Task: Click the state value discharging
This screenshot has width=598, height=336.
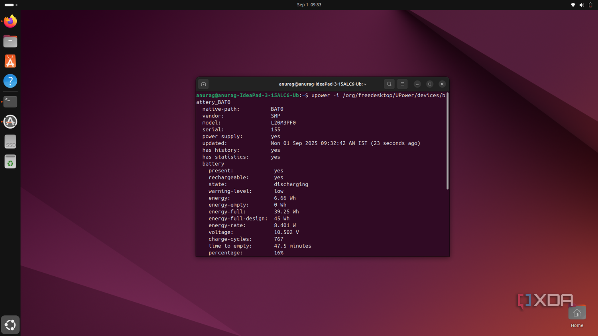Action: pyautogui.click(x=291, y=184)
